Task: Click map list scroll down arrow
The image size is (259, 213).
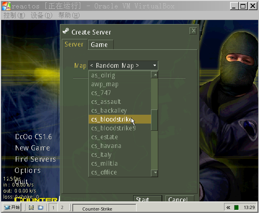Action: point(155,173)
